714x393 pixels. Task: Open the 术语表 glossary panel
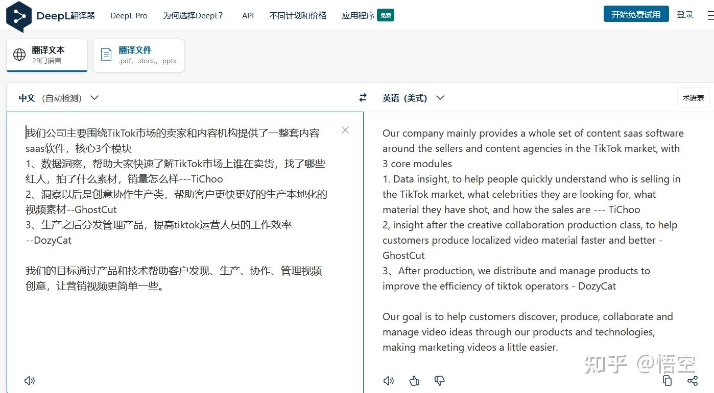(x=693, y=97)
